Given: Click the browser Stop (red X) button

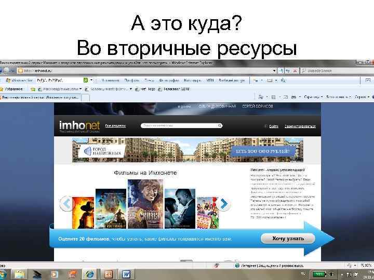Looking at the screenshot, I should (x=295, y=71).
